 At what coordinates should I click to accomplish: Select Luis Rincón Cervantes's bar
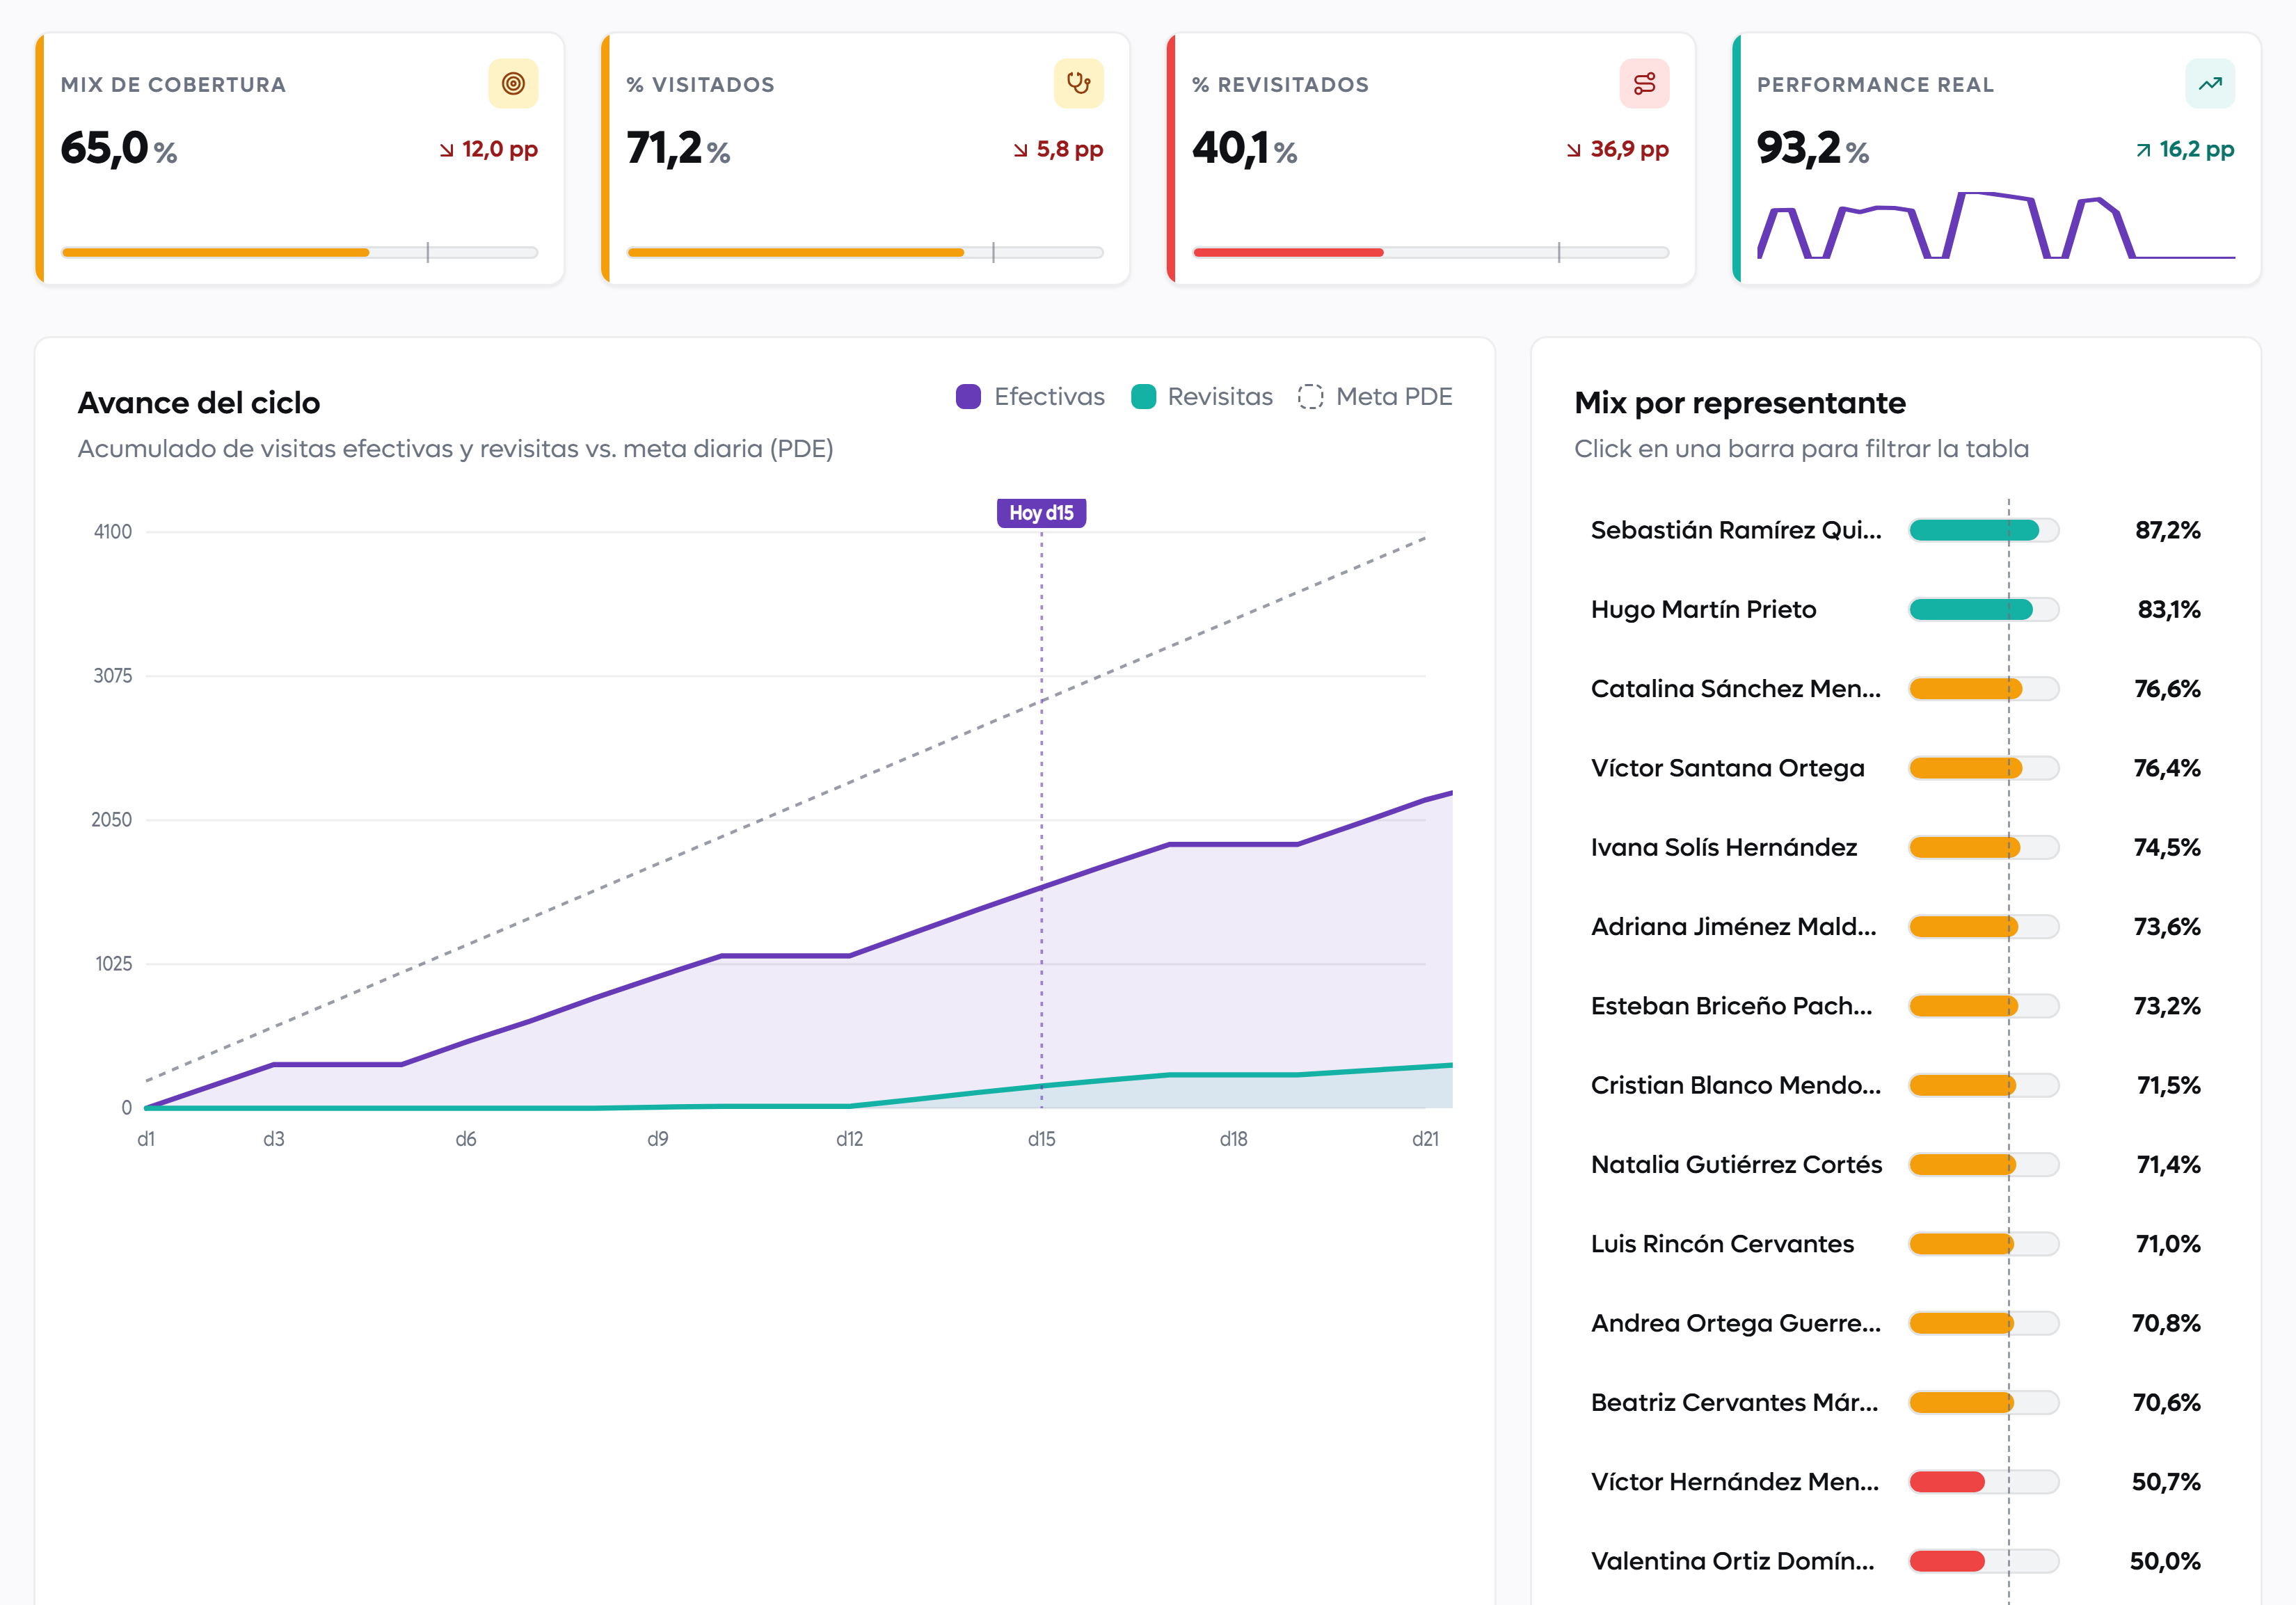pyautogui.click(x=1983, y=1244)
